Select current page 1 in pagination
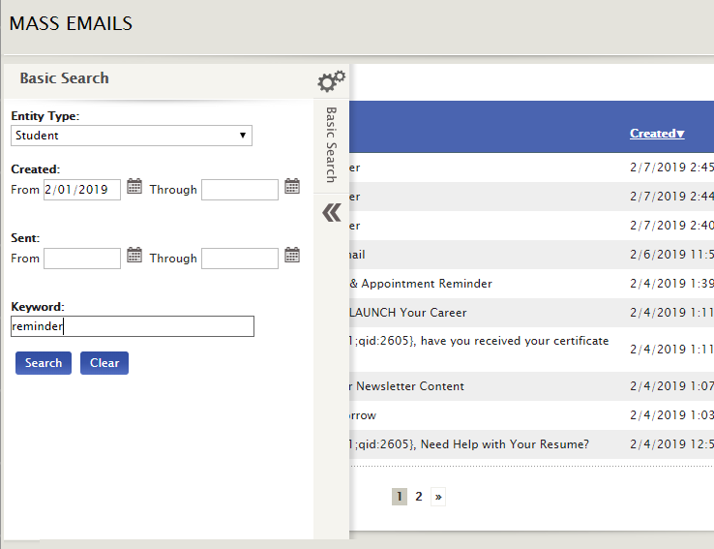This screenshot has width=714, height=549. click(x=400, y=497)
